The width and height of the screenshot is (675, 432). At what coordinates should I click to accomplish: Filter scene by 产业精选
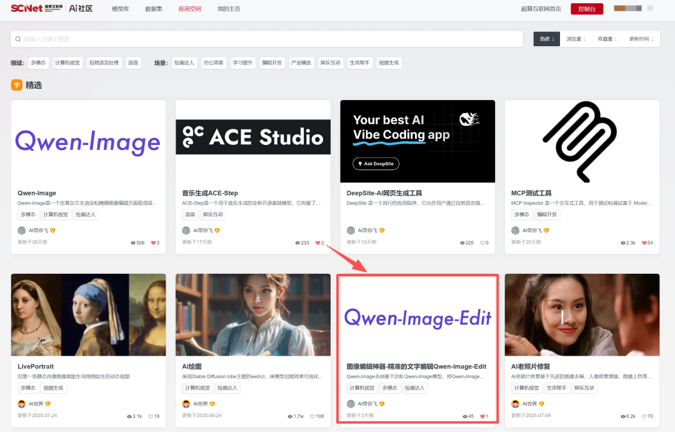click(x=301, y=63)
